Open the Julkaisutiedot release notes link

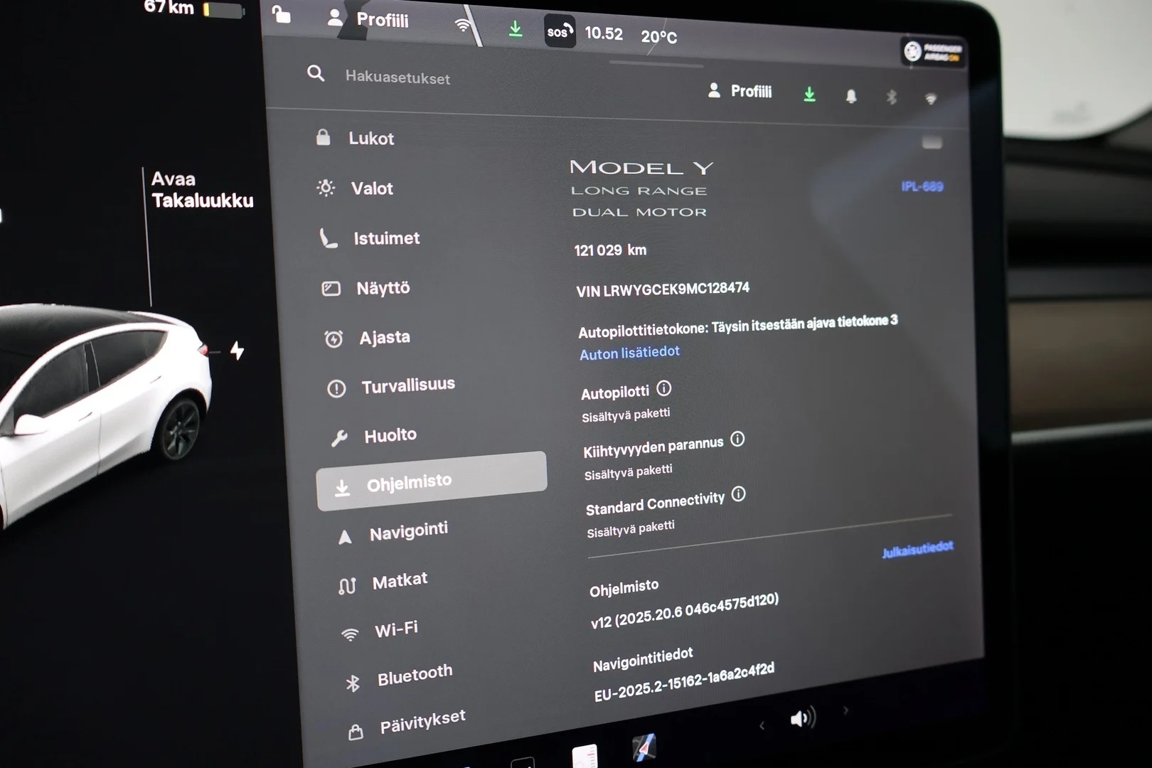pyautogui.click(x=917, y=549)
